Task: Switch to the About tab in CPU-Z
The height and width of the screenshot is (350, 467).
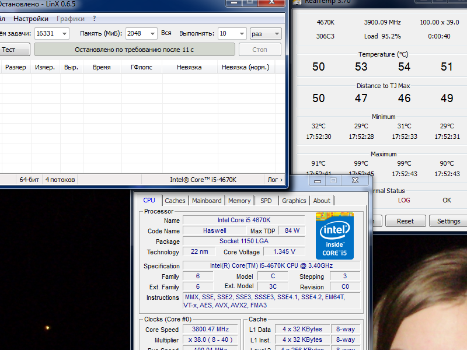Action: [x=322, y=201]
